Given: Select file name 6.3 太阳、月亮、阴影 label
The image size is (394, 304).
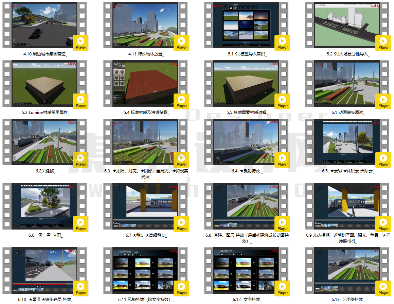Looking at the screenshot, I should click(146, 174).
